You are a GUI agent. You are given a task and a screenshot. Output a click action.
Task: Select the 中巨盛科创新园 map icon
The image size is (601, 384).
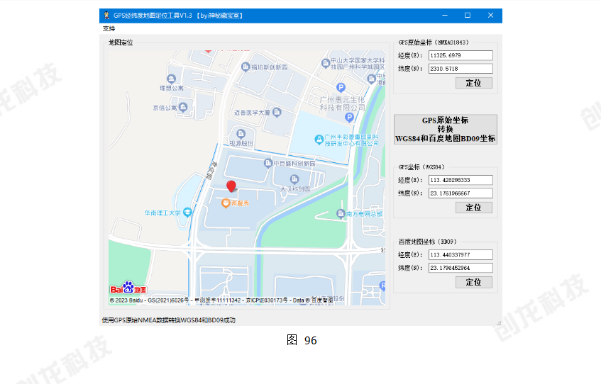pyautogui.click(x=268, y=163)
